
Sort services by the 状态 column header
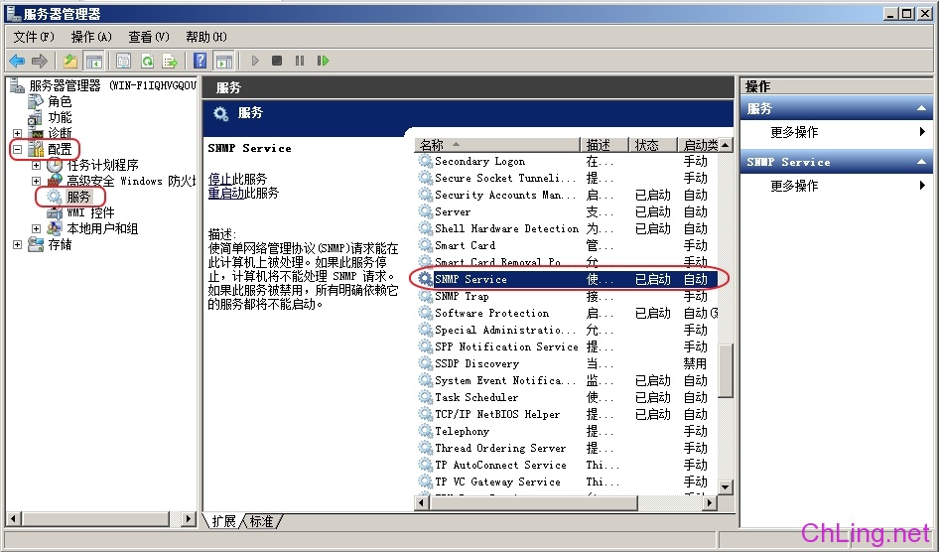click(652, 145)
